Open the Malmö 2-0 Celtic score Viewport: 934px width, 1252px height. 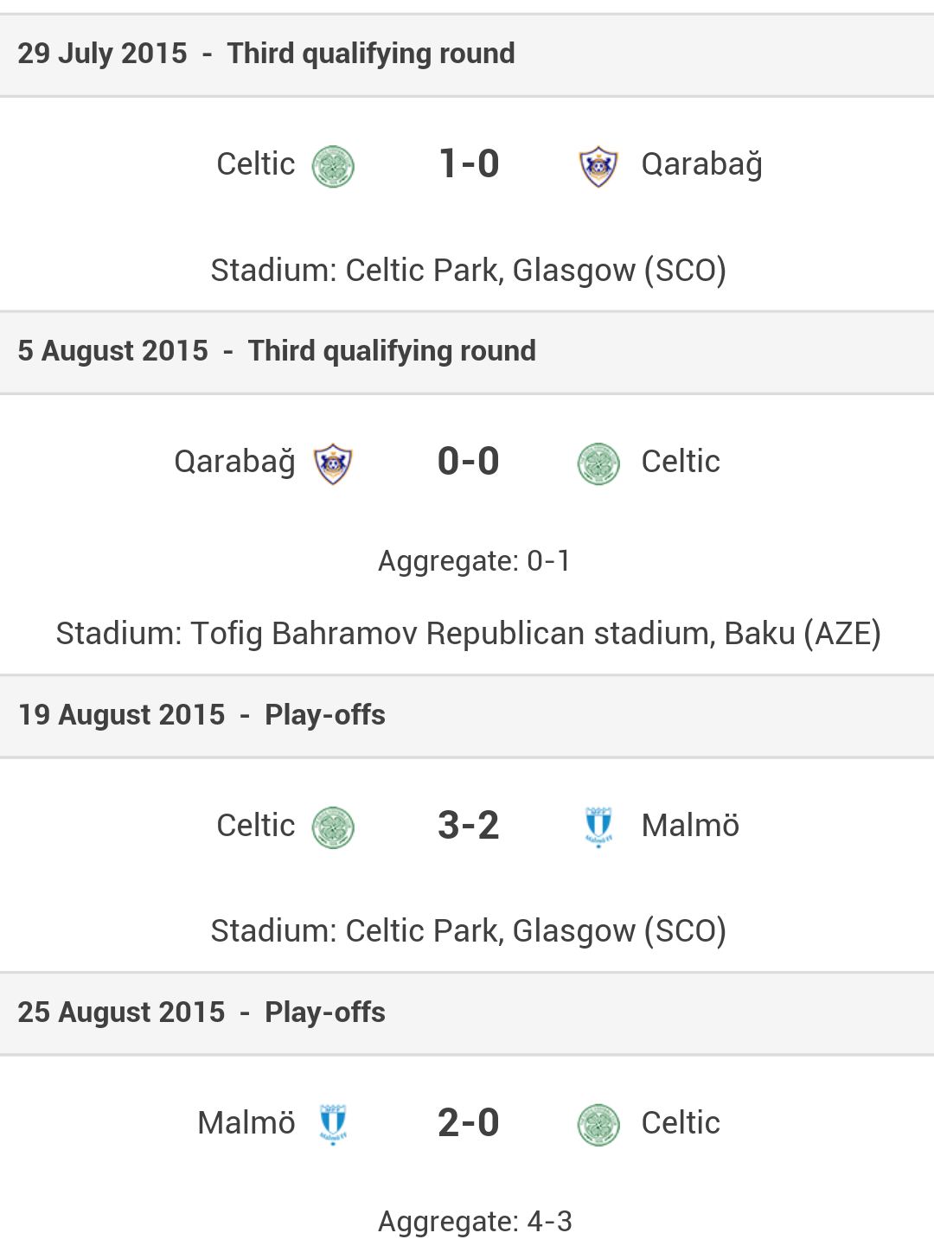pyautogui.click(x=469, y=1123)
